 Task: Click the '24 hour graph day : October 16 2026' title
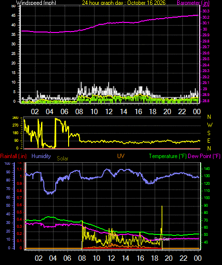(x=124, y=3)
